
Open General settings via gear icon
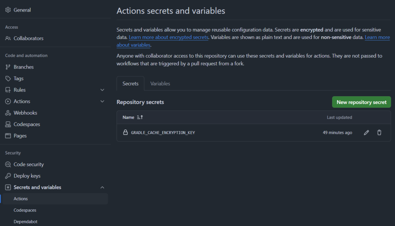pyautogui.click(x=8, y=10)
